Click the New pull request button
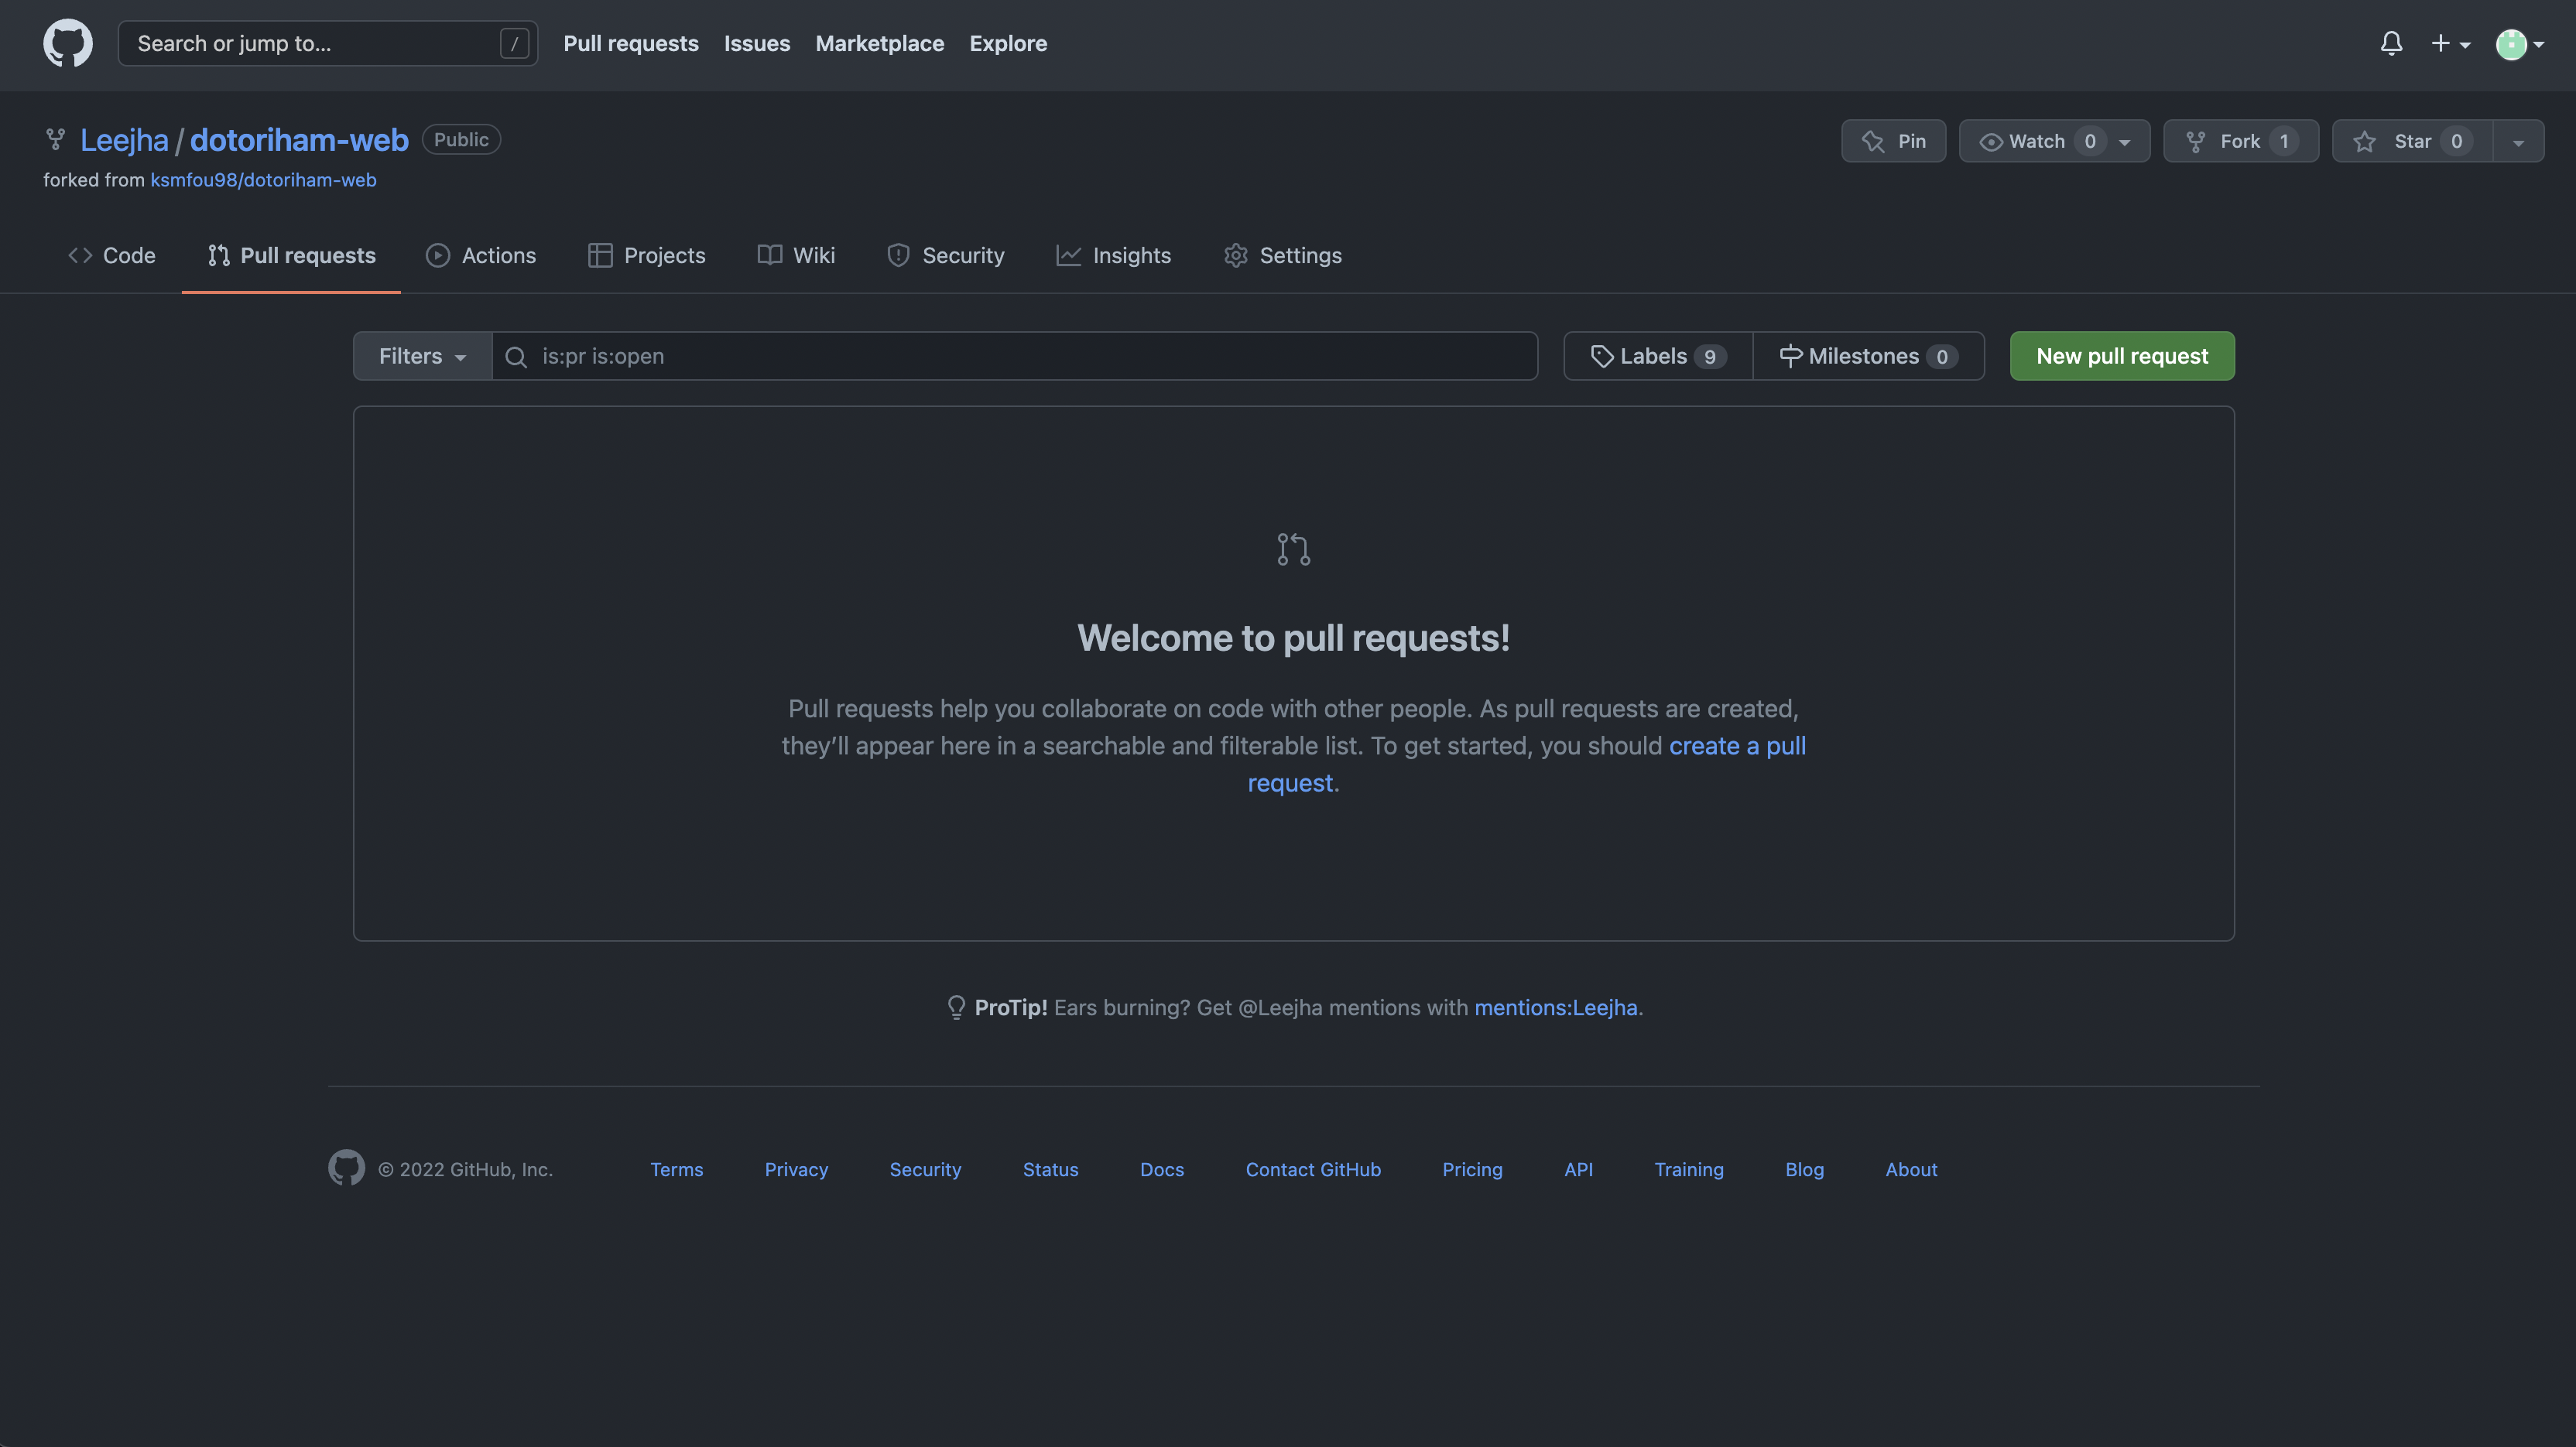 tap(2121, 356)
